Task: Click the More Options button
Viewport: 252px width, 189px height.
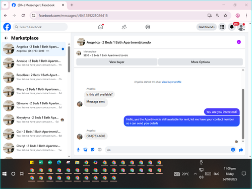Action: 201,62
